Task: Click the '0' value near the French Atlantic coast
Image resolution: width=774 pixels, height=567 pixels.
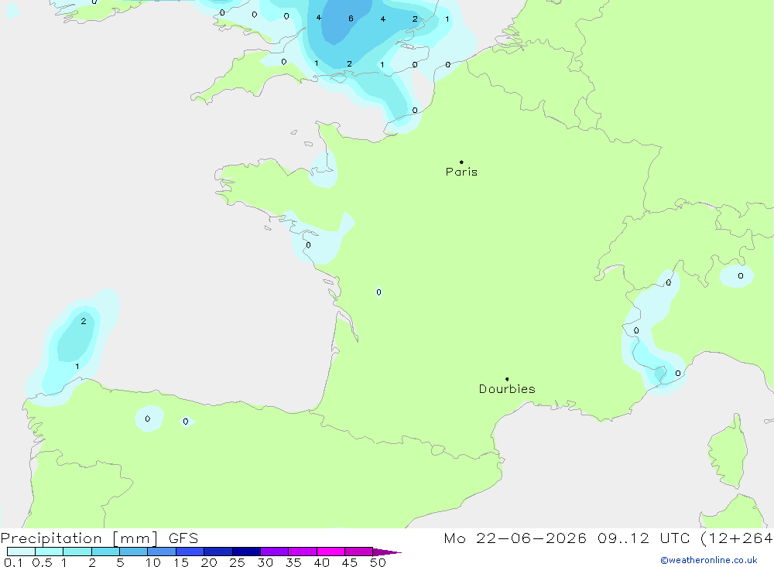Action: pyautogui.click(x=308, y=245)
